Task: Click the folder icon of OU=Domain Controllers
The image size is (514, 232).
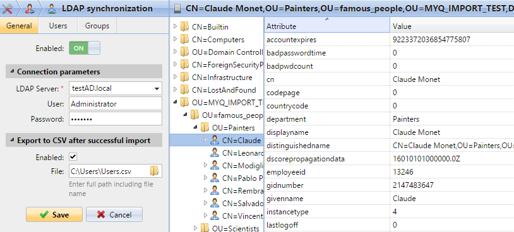Action: click(x=185, y=52)
